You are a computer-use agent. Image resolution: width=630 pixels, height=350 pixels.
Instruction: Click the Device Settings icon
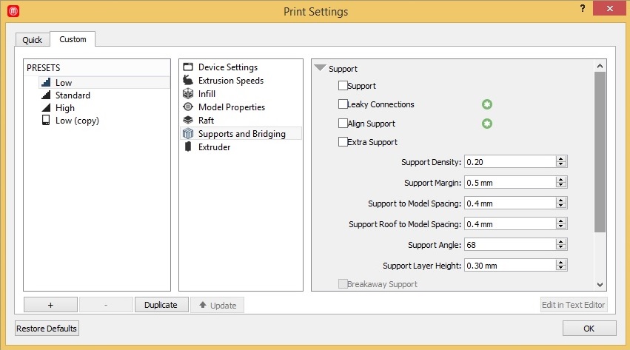tap(188, 67)
